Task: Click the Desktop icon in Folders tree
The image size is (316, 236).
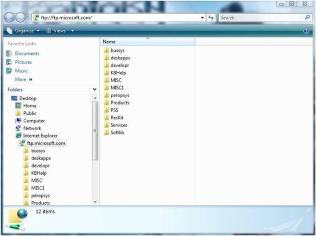Action: [x=15, y=98]
